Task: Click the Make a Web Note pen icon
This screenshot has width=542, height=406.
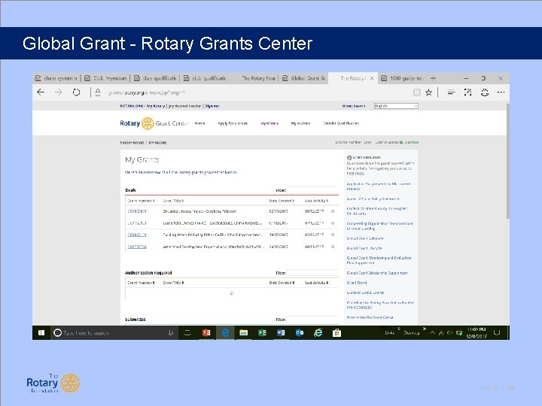Action: [468, 92]
